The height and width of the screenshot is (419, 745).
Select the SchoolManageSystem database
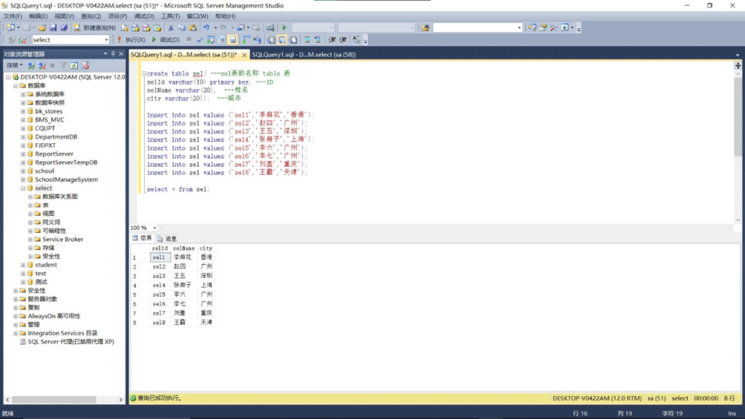click(x=67, y=179)
